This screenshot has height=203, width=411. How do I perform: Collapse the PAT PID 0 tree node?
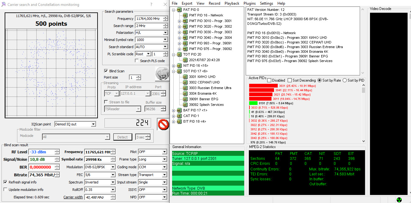(x=174, y=10)
